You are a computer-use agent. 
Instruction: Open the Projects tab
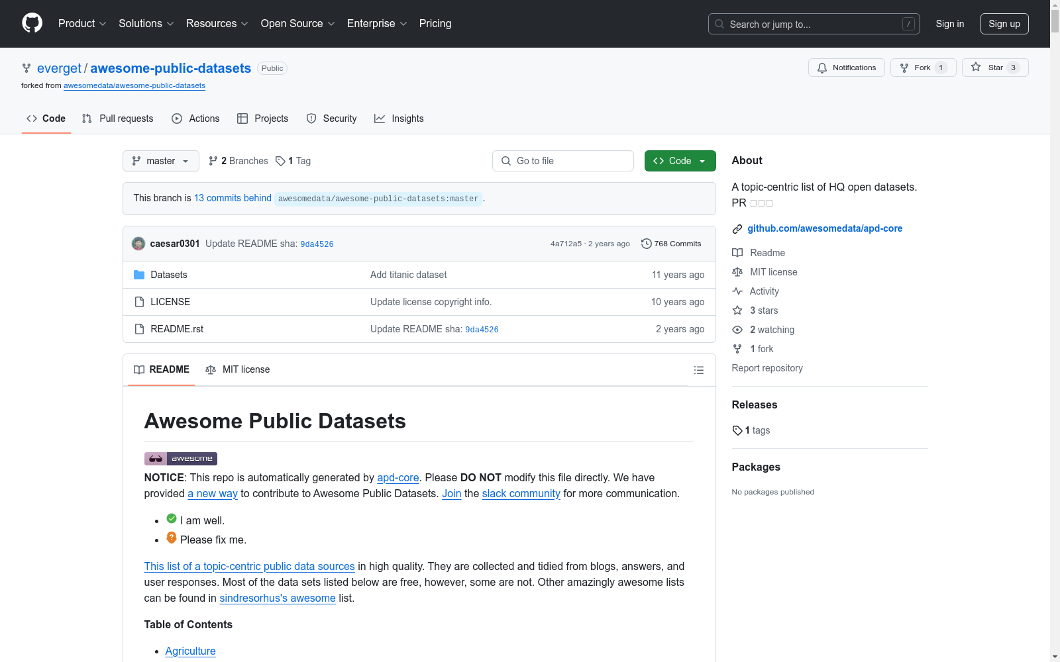[x=262, y=118]
